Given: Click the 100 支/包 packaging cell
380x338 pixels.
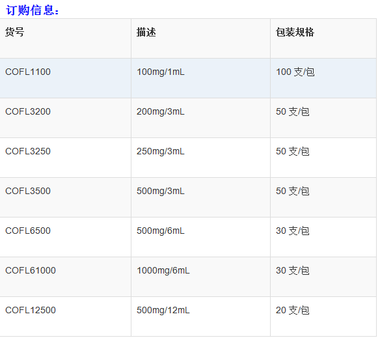Looking at the screenshot, I should [x=323, y=78].
